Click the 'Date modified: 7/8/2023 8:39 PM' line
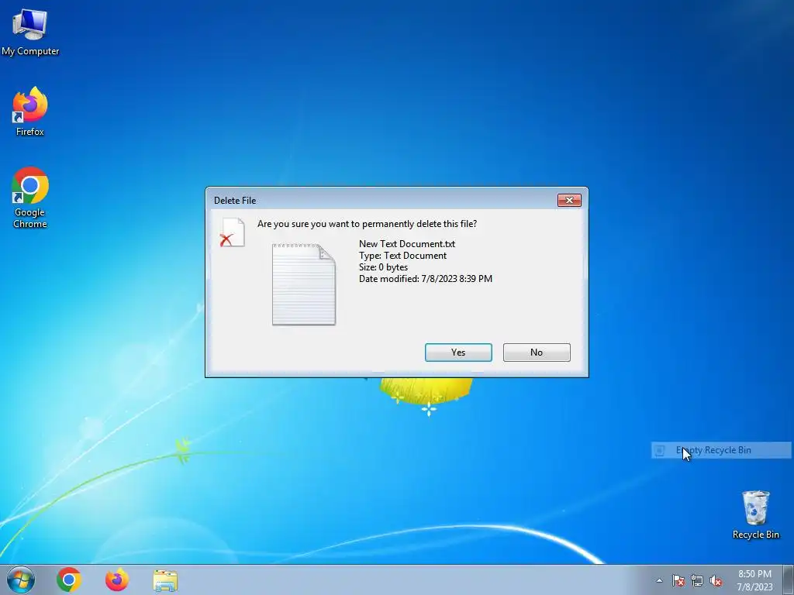 (x=426, y=279)
